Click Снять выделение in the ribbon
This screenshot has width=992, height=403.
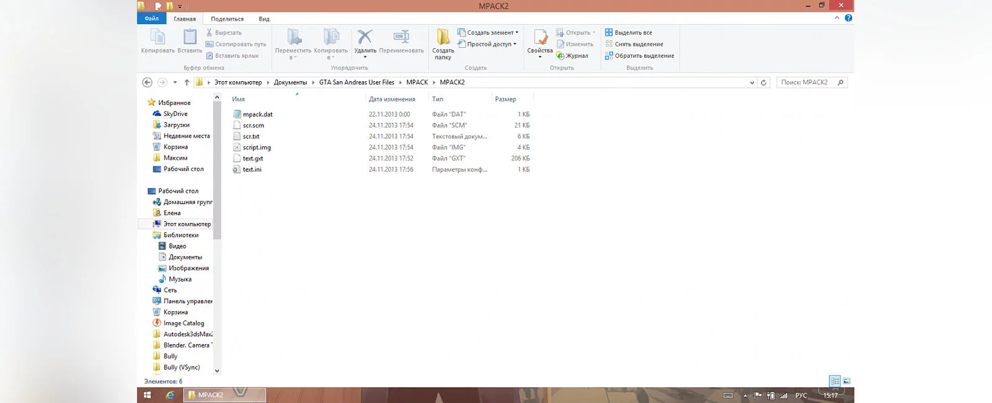[x=634, y=44]
